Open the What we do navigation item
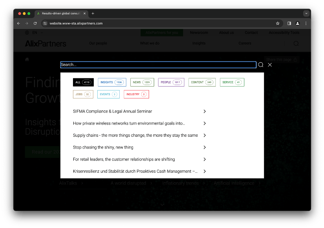The width and height of the screenshot is (324, 228). point(149,43)
